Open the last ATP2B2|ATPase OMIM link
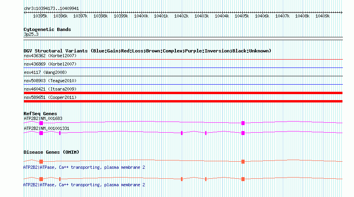The image size is (354, 197). pyautogui.click(x=84, y=185)
